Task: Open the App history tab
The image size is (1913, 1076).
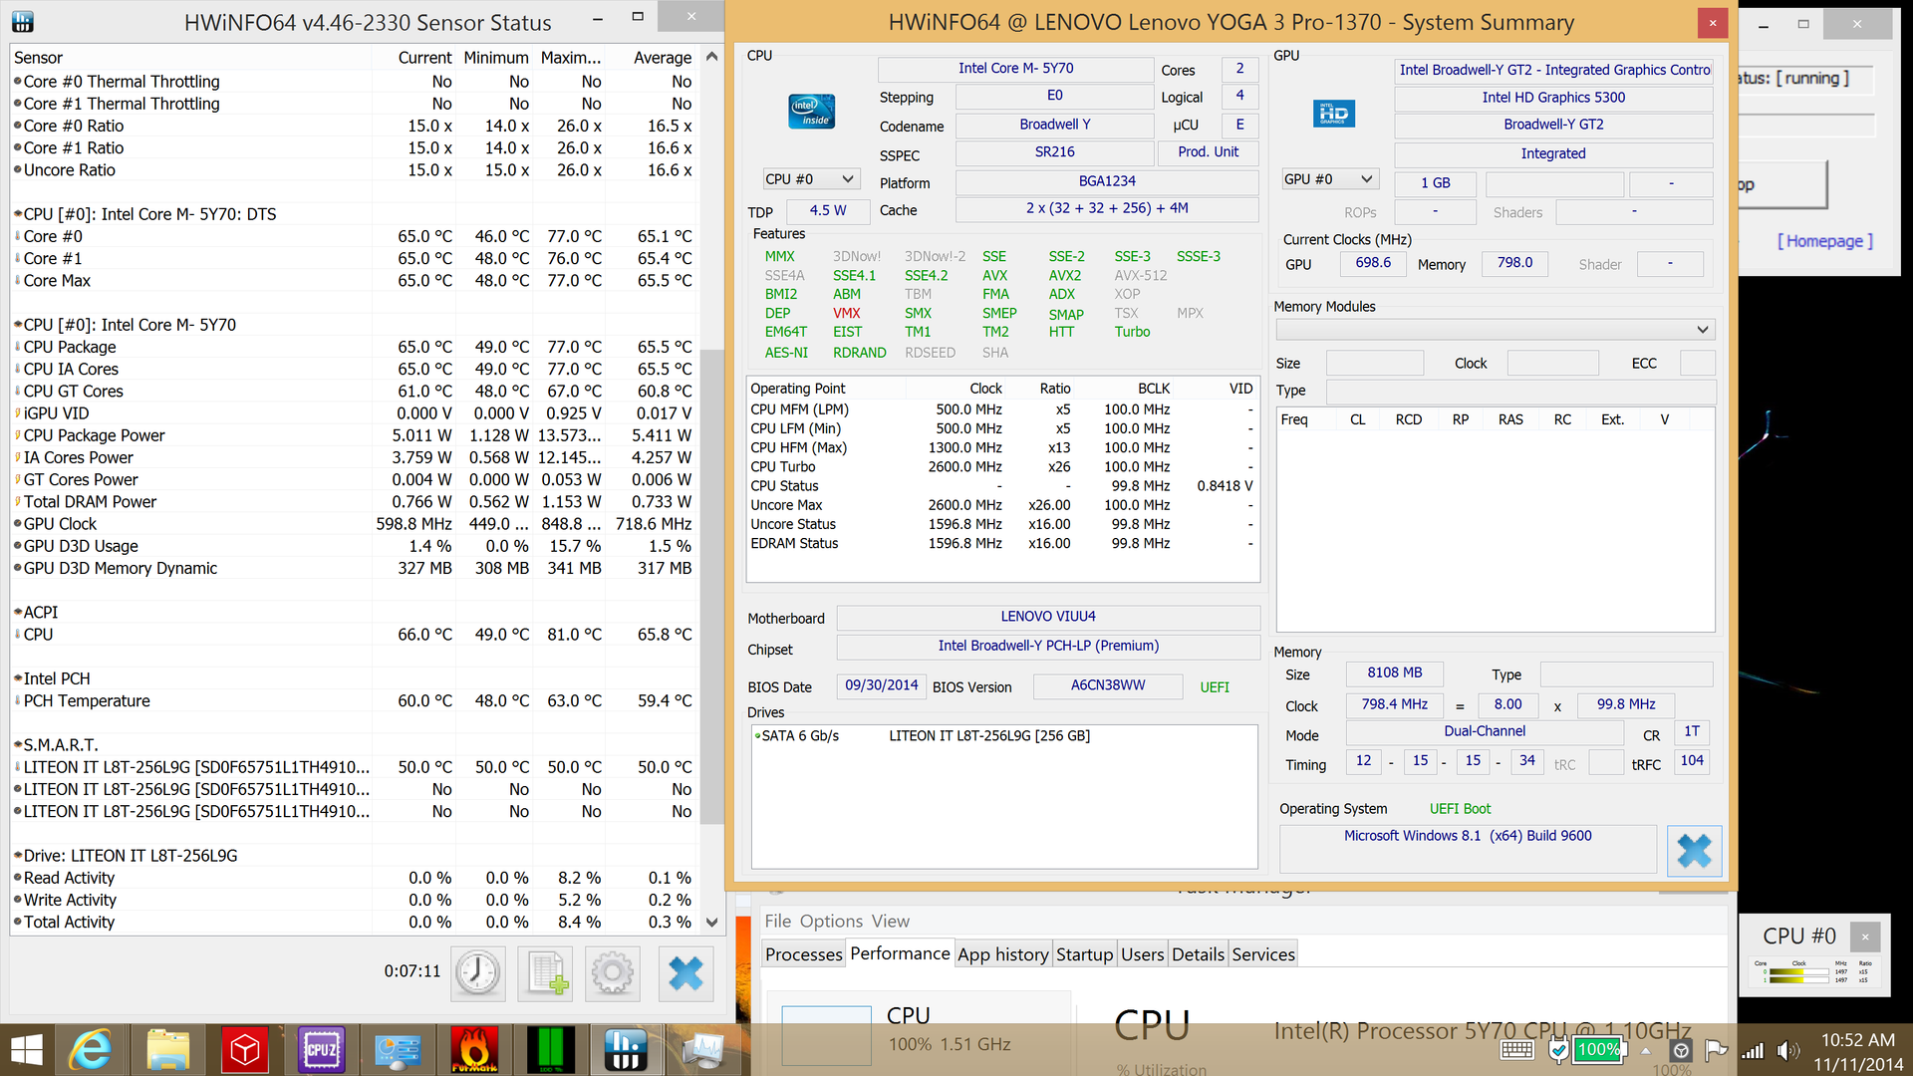Action: pos(1002,954)
